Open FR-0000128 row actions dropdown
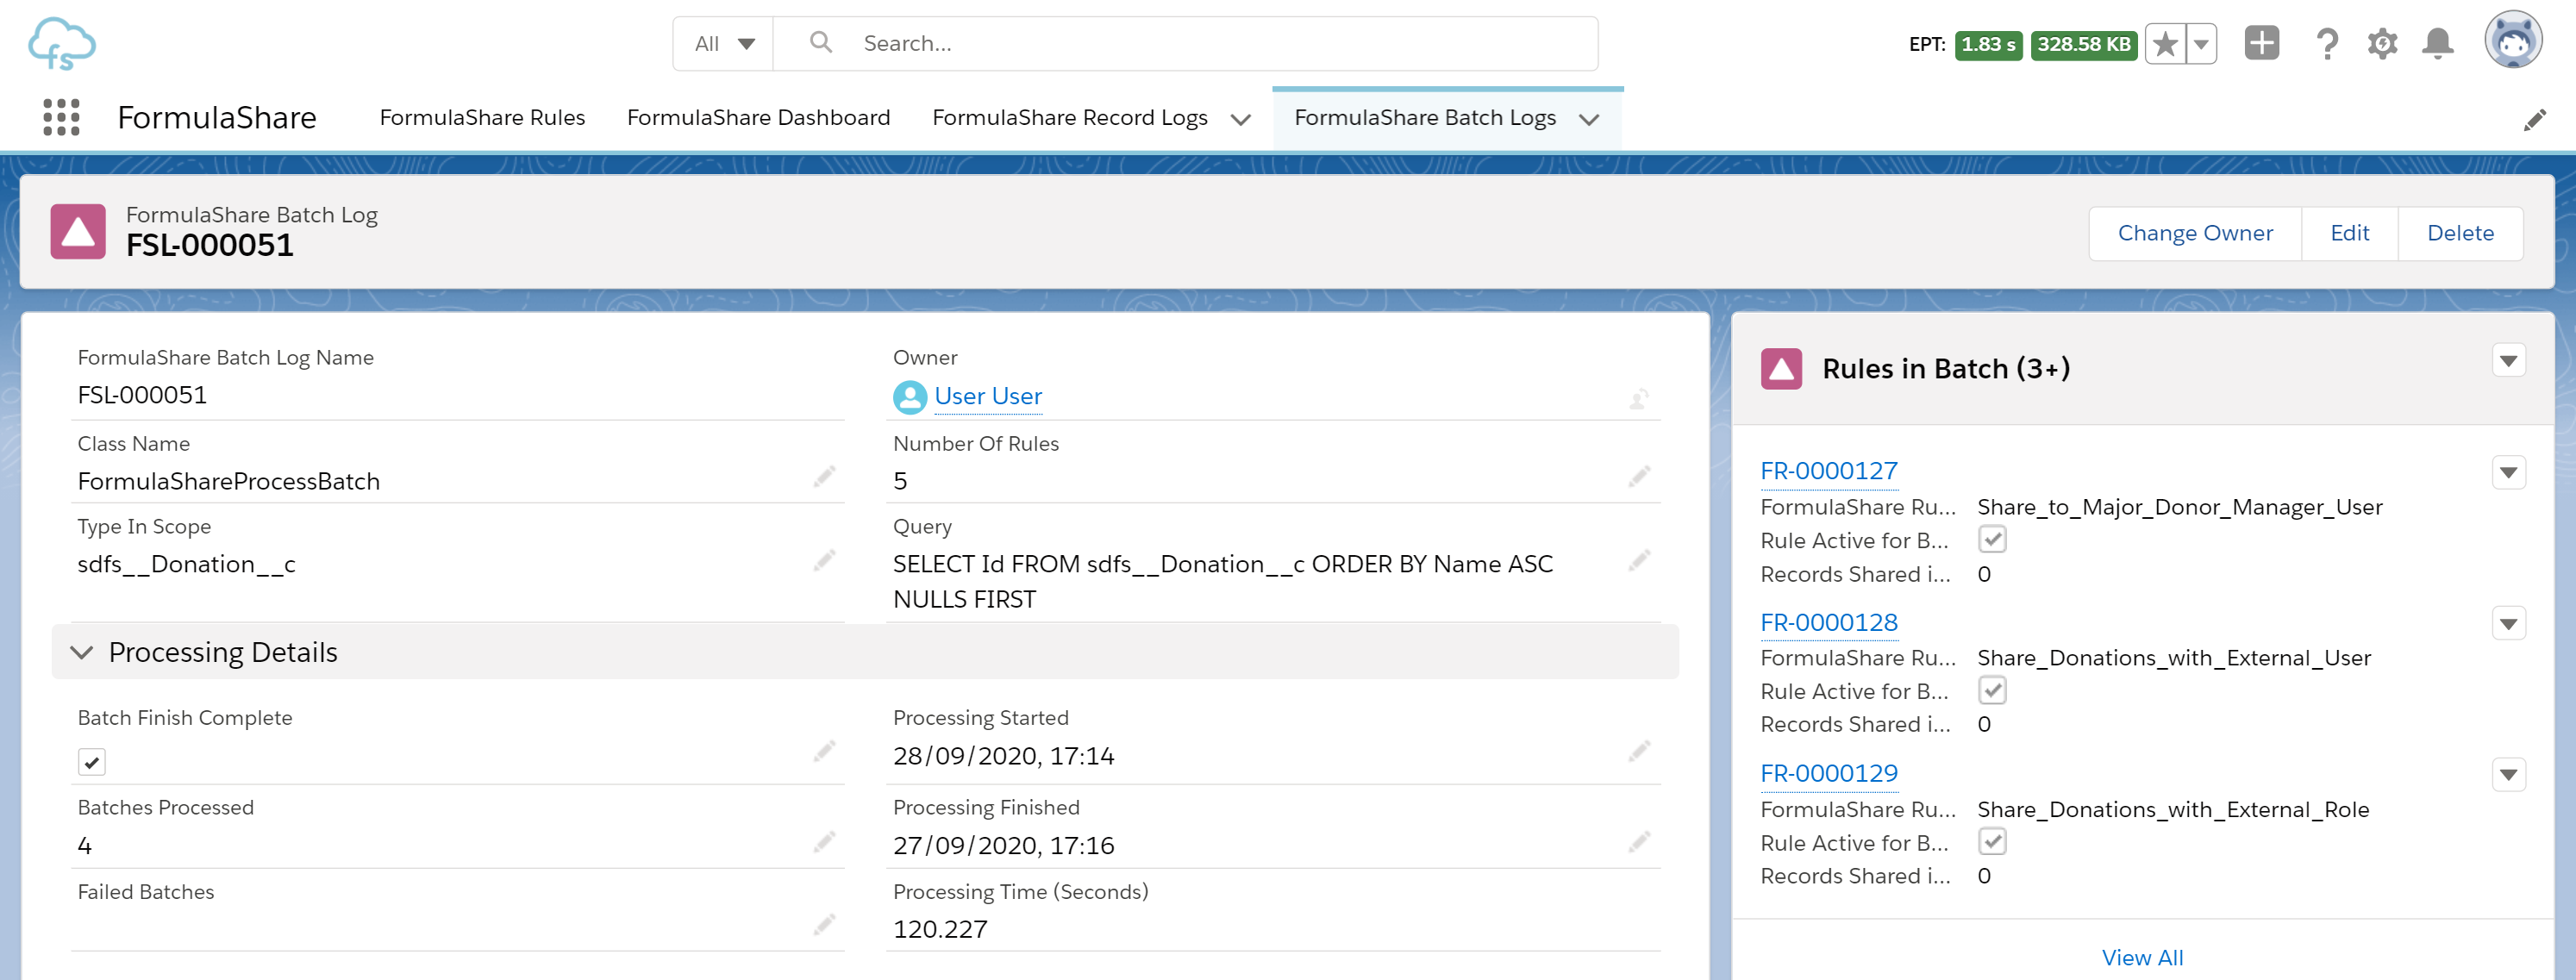The width and height of the screenshot is (2576, 980). 2508,624
